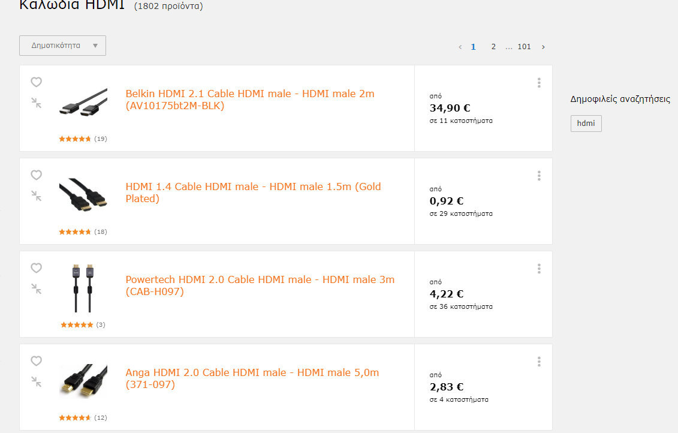Click the hdmi popular search tag

[x=586, y=124]
